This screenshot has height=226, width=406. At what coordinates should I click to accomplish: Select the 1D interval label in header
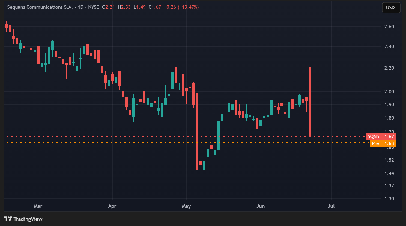coord(80,7)
